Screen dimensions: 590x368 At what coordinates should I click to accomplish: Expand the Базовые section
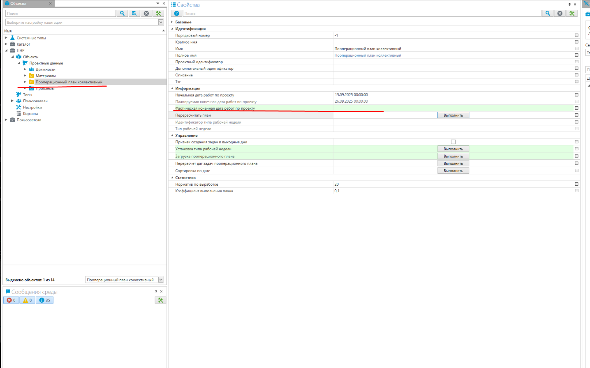(x=172, y=22)
